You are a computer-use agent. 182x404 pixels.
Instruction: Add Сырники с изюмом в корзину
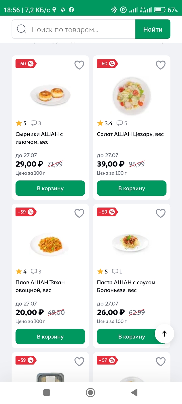pos(50,188)
